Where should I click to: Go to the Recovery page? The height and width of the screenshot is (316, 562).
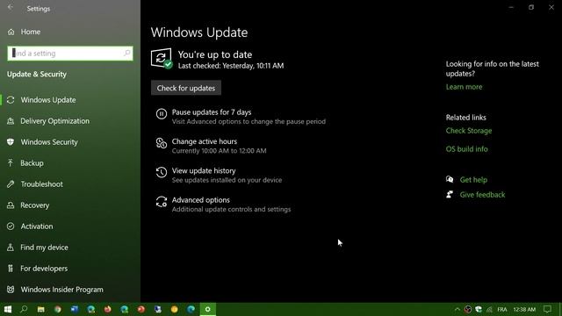tap(35, 205)
